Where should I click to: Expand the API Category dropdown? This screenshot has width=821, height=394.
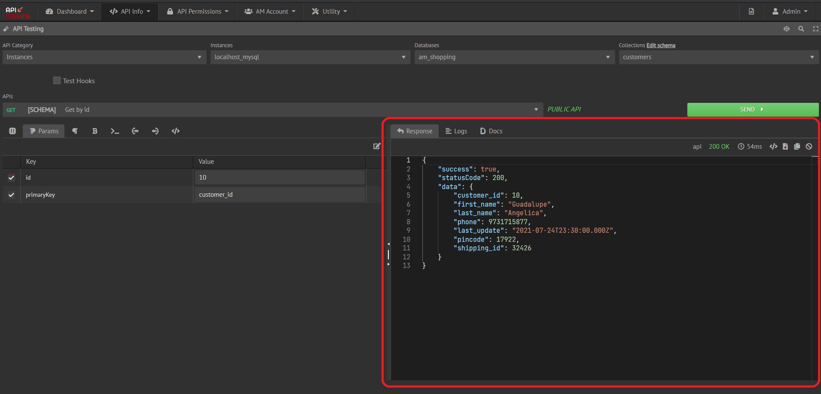(x=104, y=57)
